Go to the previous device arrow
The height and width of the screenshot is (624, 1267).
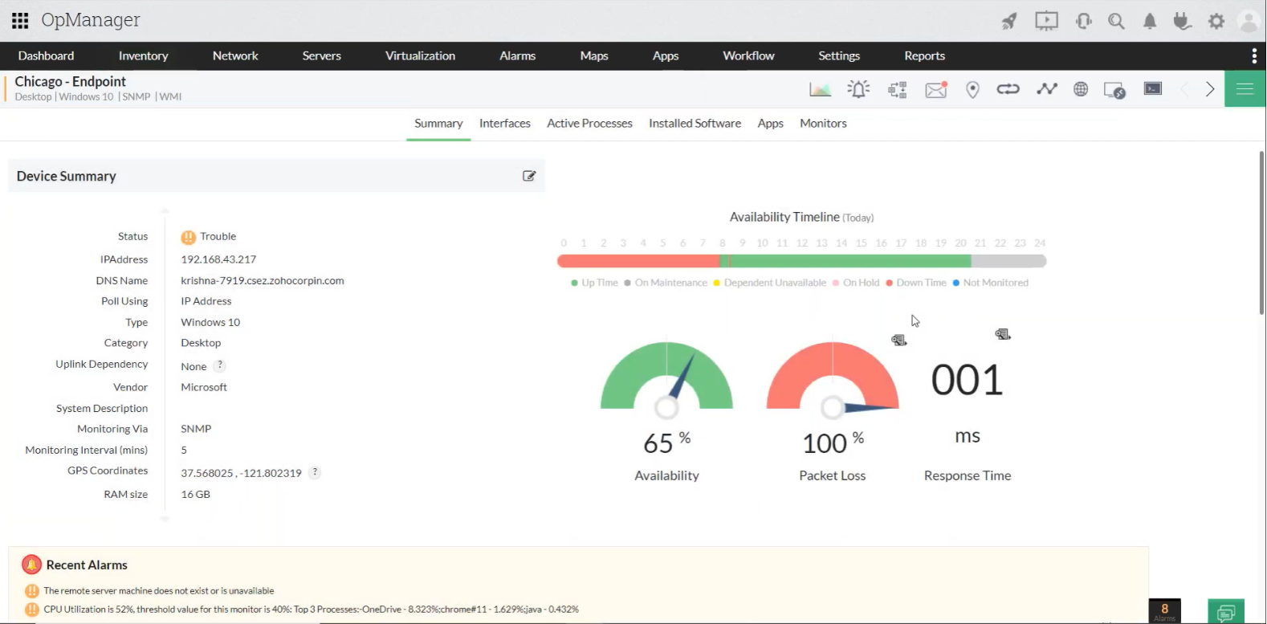point(1184,89)
